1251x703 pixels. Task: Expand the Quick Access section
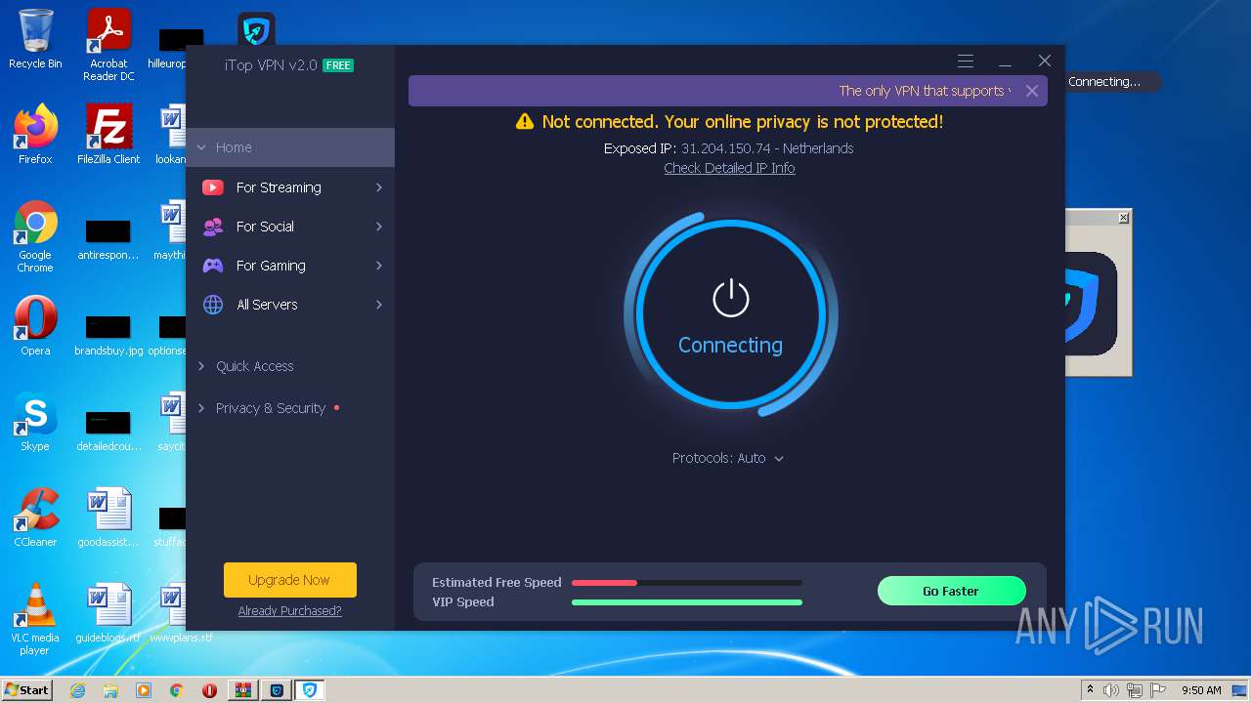point(201,366)
